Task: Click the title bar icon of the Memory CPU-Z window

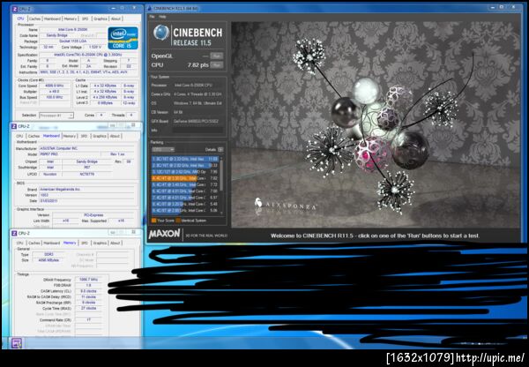Action: click(14, 233)
